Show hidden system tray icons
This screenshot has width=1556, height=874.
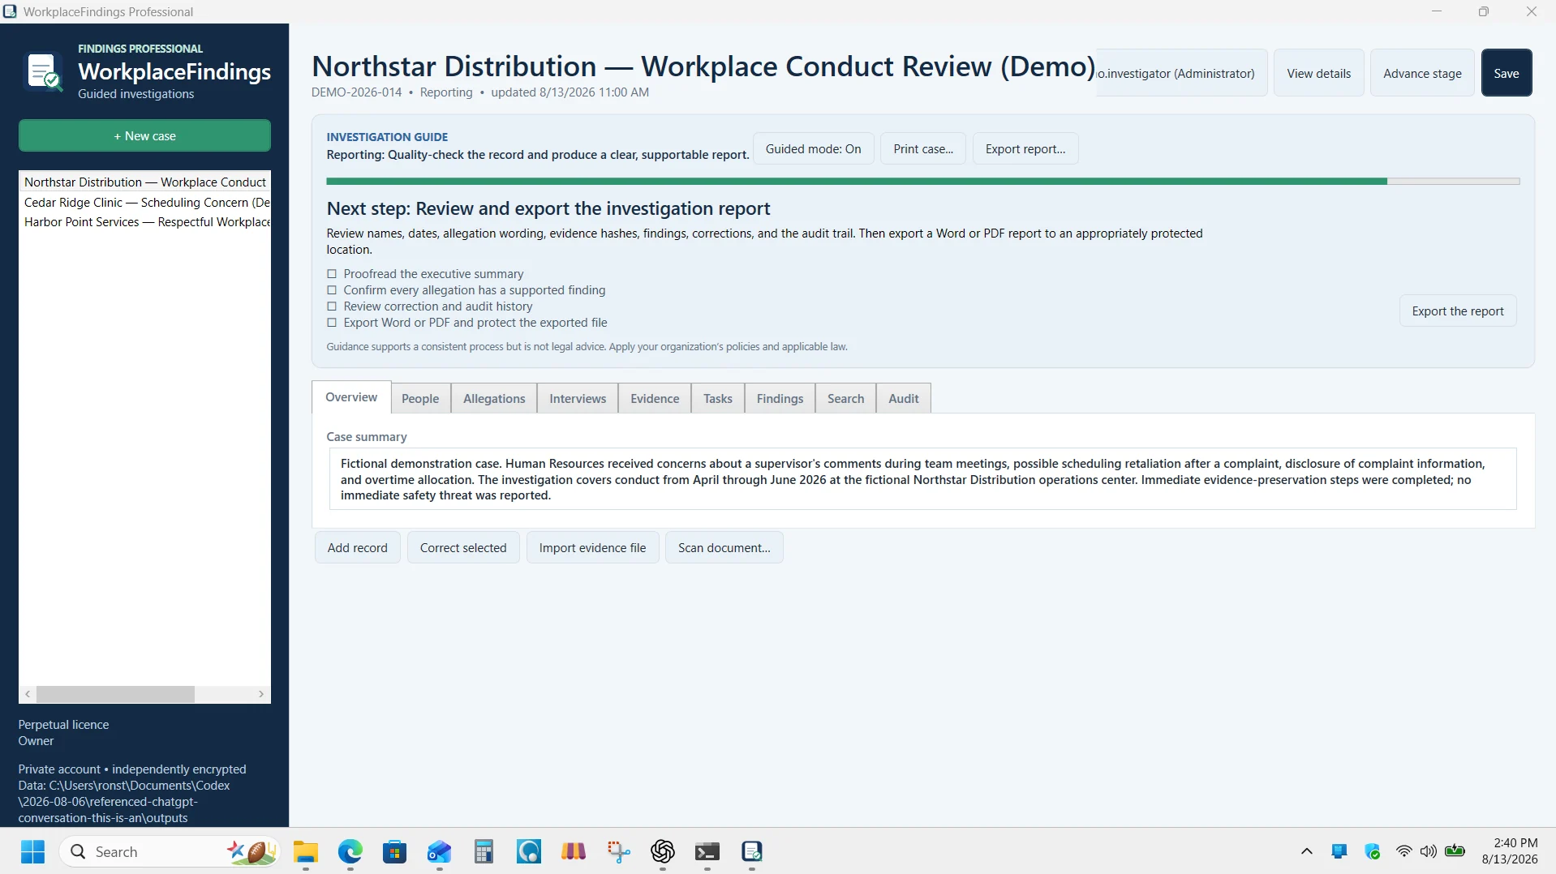(x=1306, y=851)
